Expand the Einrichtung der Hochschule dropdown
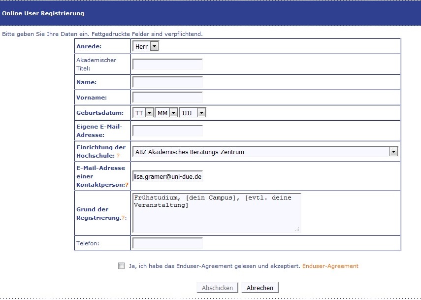421x300 pixels. [x=265, y=152]
